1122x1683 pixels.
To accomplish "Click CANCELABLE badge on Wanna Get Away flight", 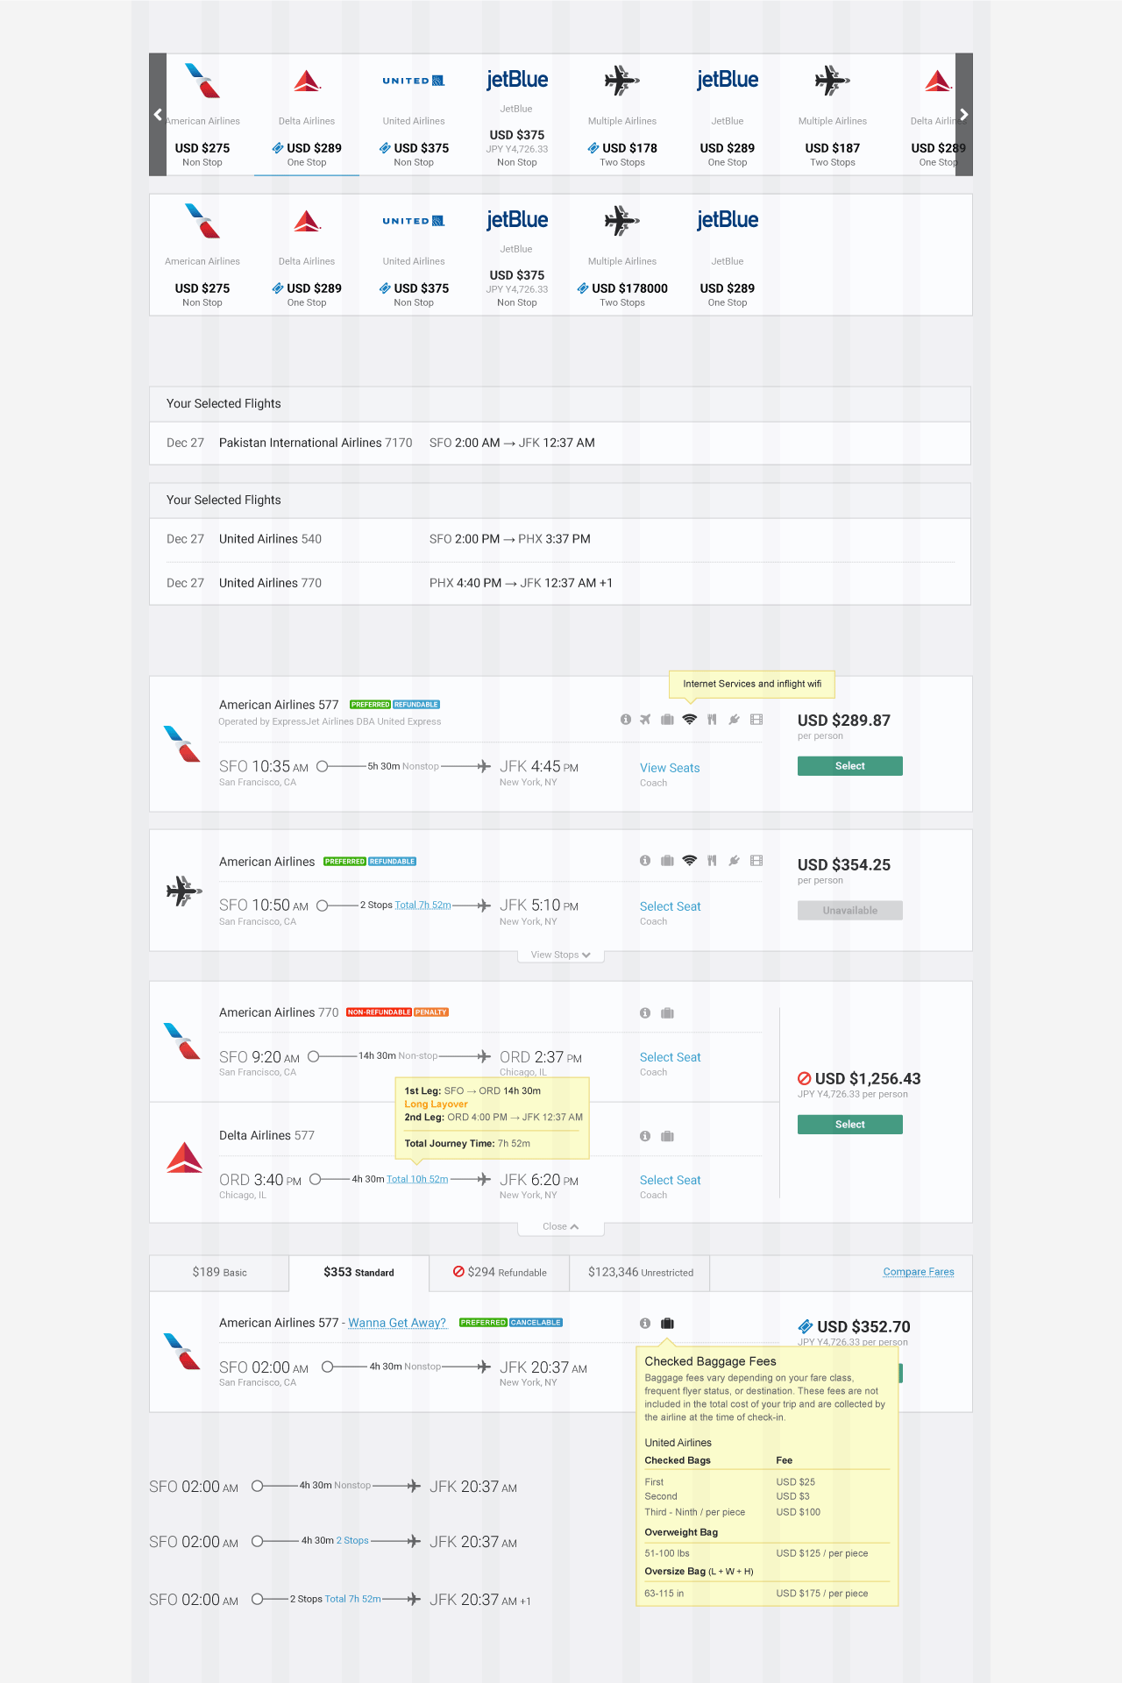I will click(x=536, y=1323).
